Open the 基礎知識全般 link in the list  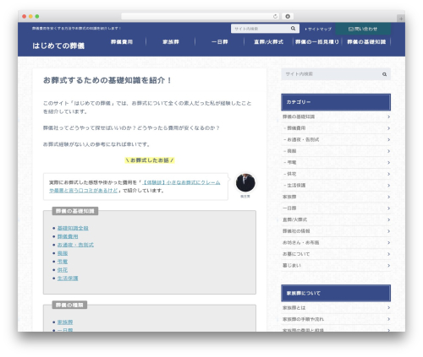73,228
